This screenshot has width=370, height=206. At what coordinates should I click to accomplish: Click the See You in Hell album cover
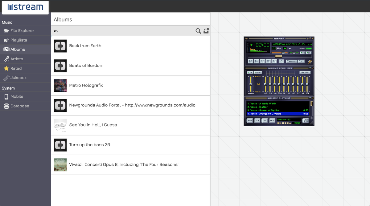[x=60, y=125]
